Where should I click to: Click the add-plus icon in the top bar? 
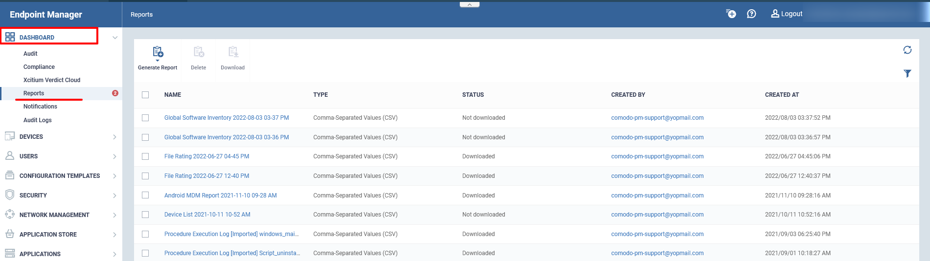click(731, 14)
